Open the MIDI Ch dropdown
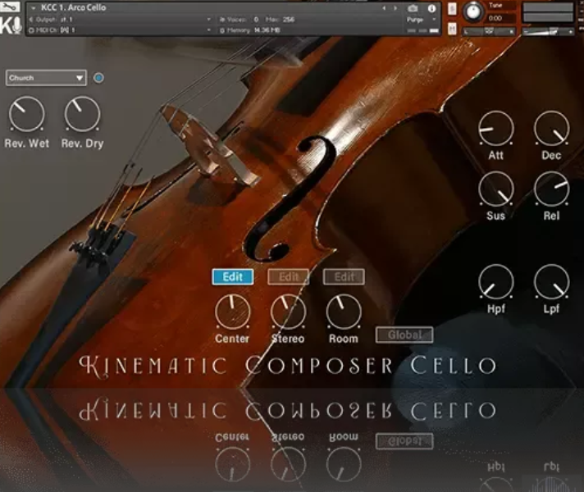The height and width of the screenshot is (492, 584). tap(121, 30)
